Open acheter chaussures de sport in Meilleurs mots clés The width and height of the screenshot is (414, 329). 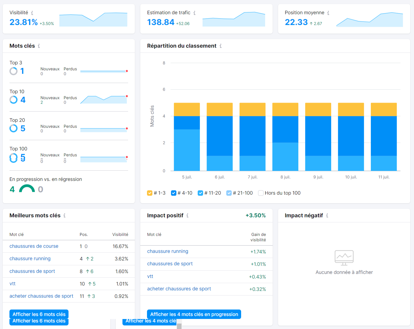point(41,296)
